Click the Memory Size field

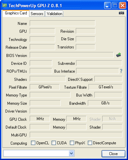[x=45, y=103]
